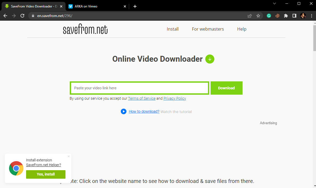Open the Grammarly extension icon
316x188 pixels.
[x=269, y=16]
